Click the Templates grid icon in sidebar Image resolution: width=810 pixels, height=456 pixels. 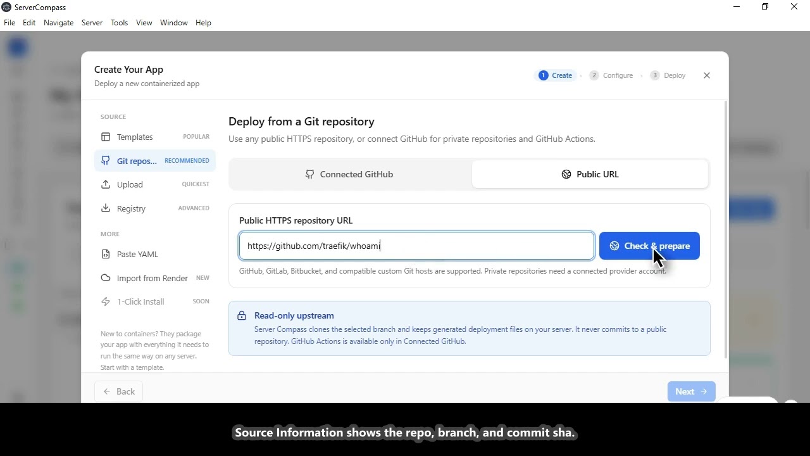pyautogui.click(x=106, y=137)
